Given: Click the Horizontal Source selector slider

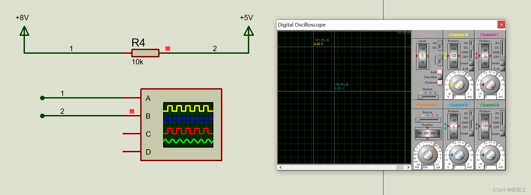Looking at the screenshot, I should pyautogui.click(x=427, y=120).
